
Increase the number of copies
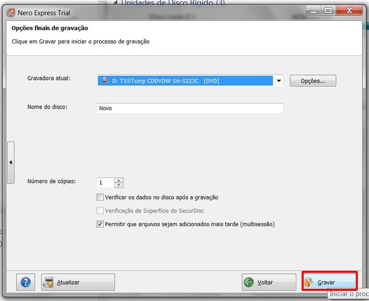[x=119, y=181]
